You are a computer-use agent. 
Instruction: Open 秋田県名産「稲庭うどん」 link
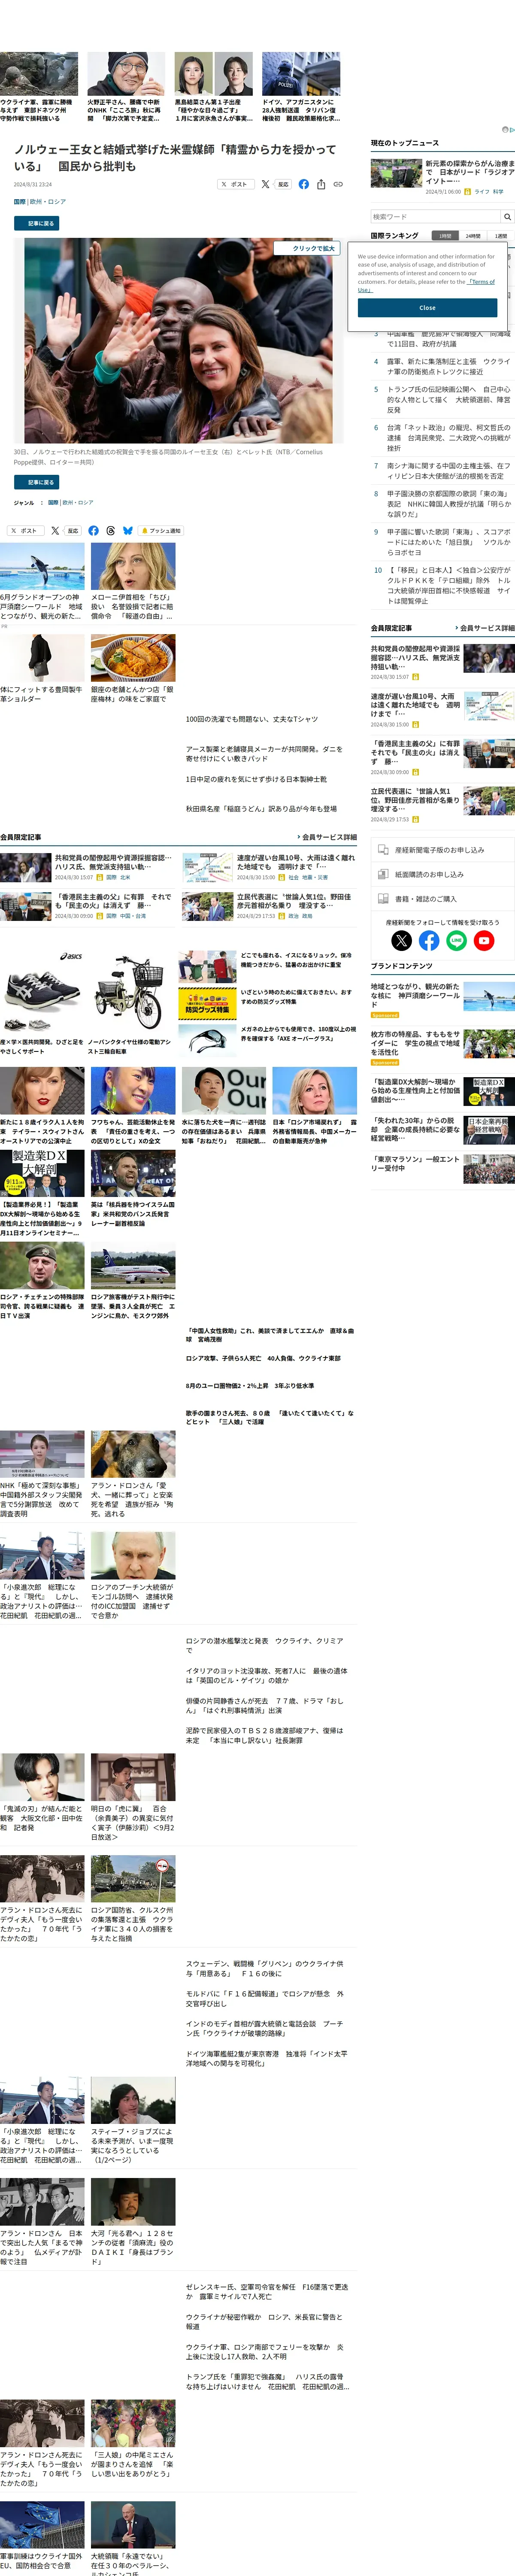(x=261, y=809)
